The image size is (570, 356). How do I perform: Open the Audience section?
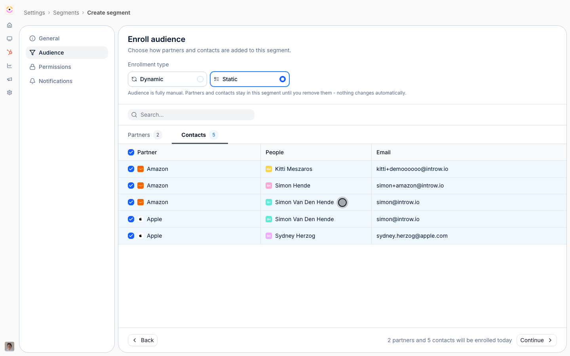[x=67, y=53]
